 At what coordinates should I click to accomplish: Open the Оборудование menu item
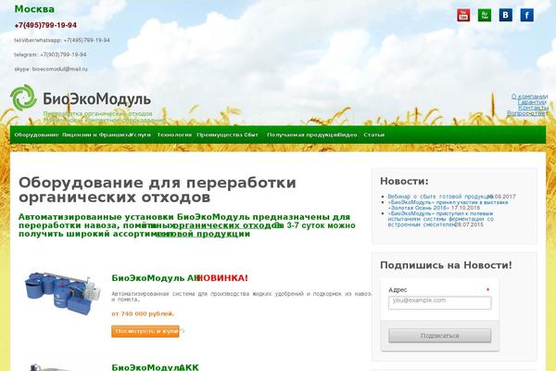point(36,134)
